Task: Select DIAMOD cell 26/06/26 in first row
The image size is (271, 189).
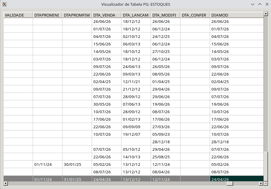Action: tap(237, 22)
